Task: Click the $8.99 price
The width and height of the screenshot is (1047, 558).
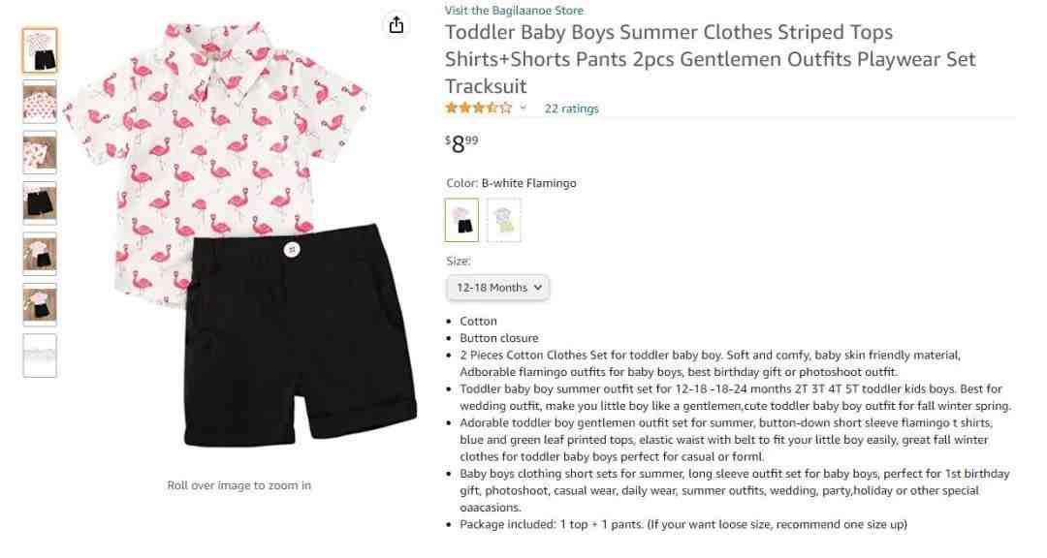Action: [x=461, y=143]
